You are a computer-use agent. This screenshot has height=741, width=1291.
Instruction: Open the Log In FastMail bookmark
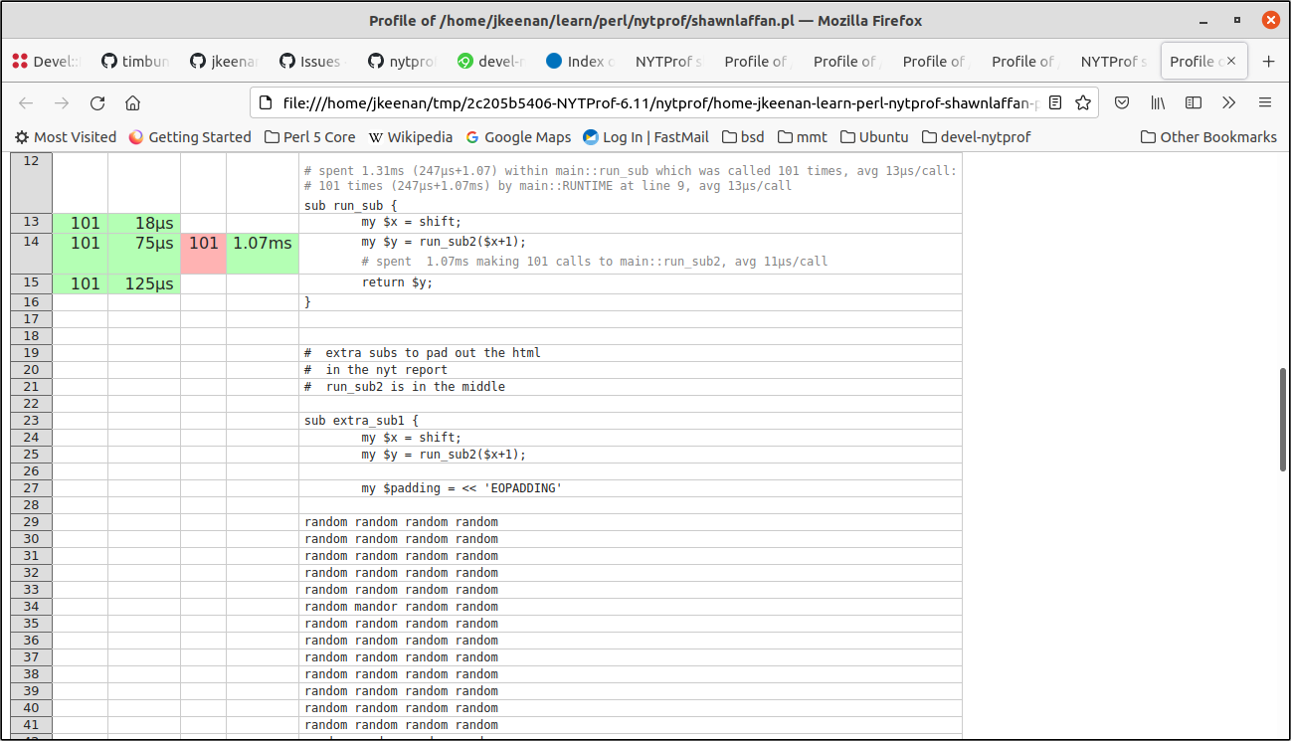(x=645, y=137)
